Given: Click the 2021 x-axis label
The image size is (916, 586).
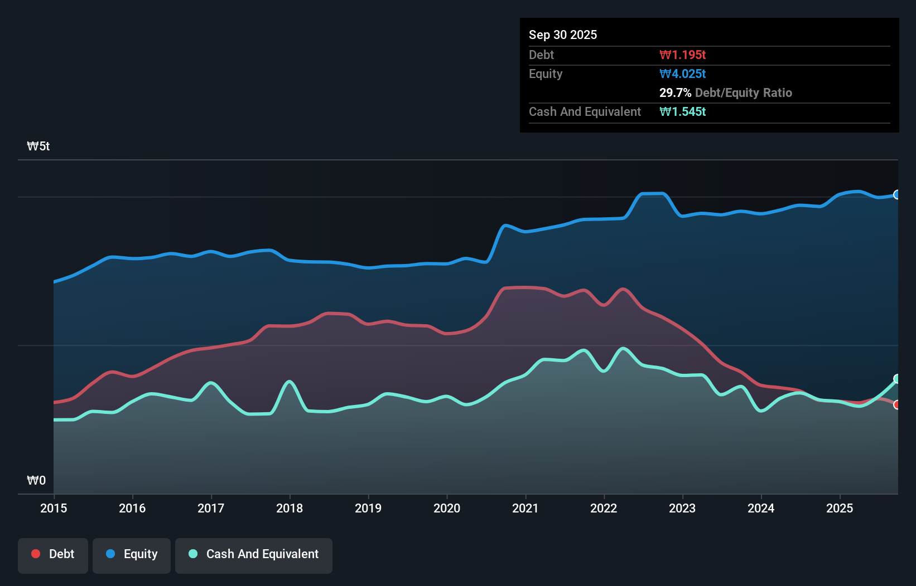Looking at the screenshot, I should (526, 508).
